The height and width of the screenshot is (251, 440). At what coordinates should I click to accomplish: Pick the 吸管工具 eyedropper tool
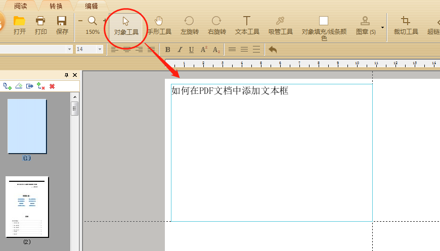tap(280, 25)
